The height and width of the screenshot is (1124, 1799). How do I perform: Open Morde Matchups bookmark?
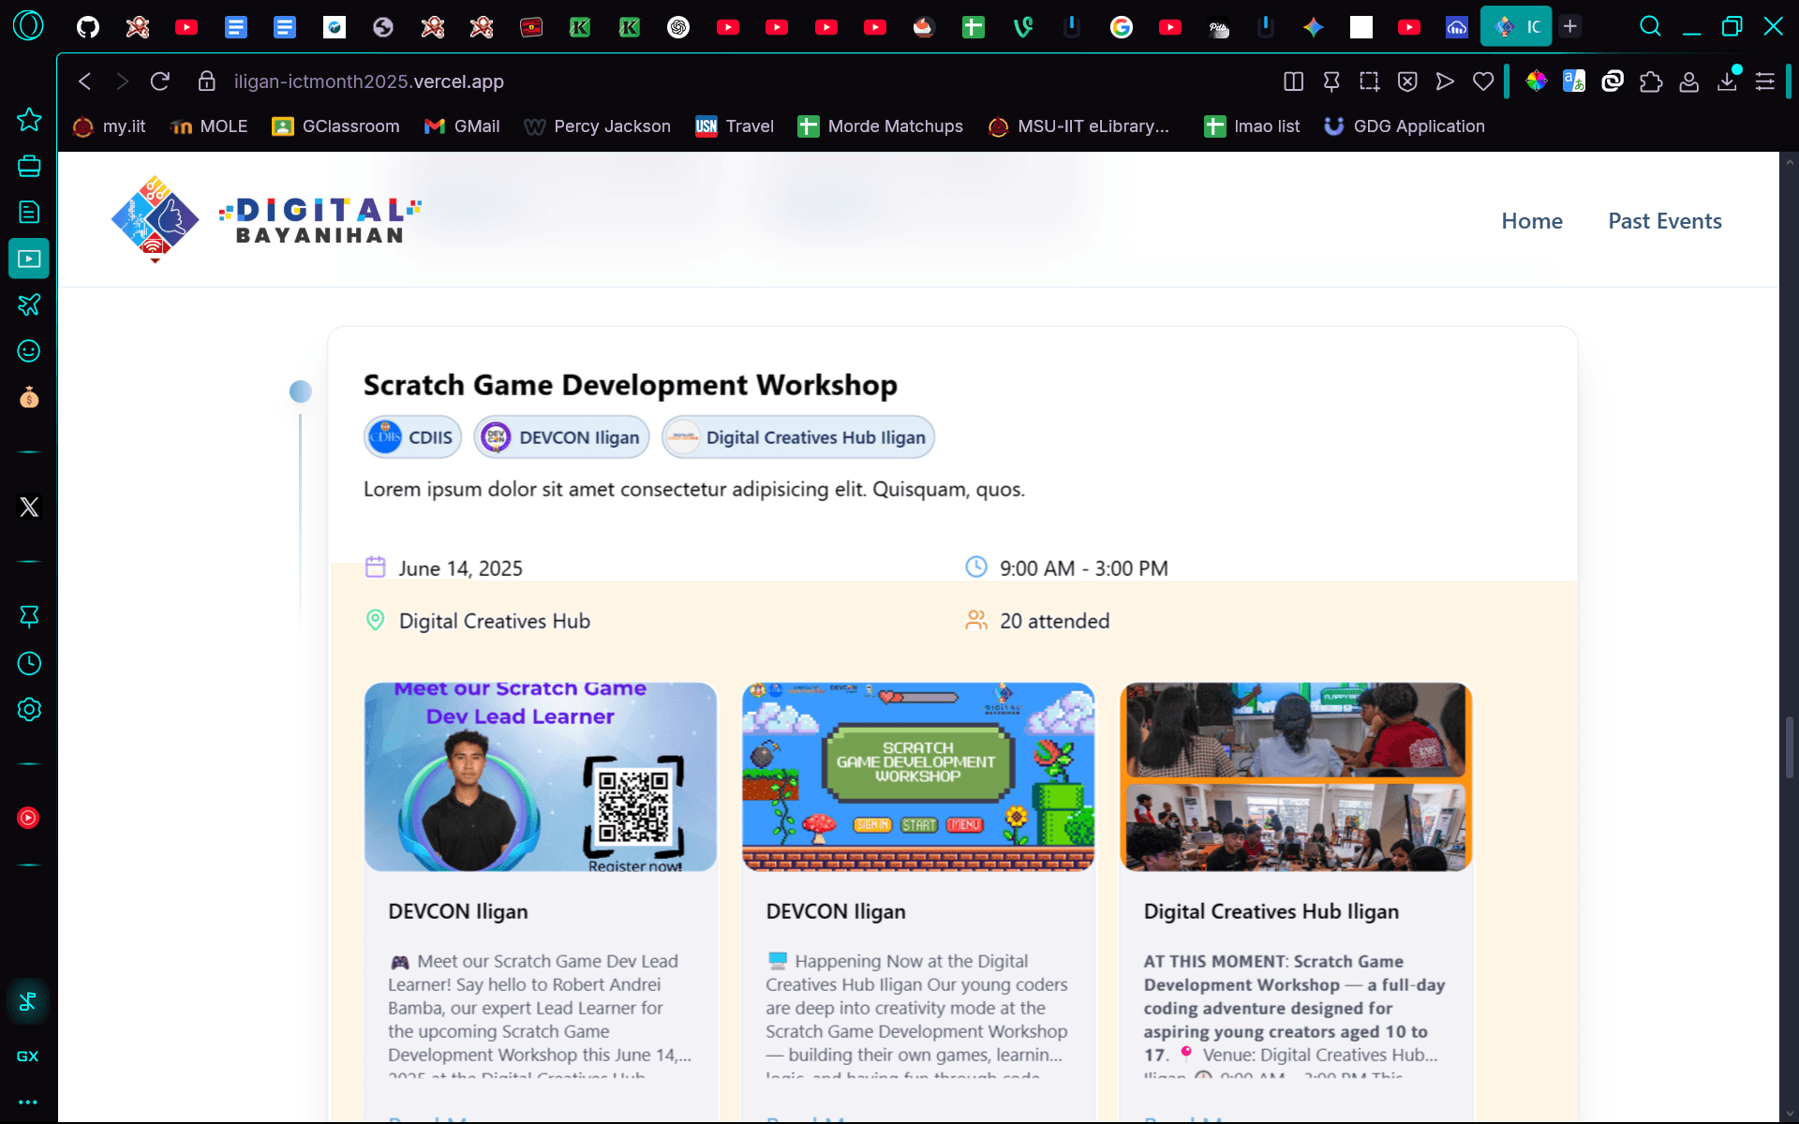880,126
